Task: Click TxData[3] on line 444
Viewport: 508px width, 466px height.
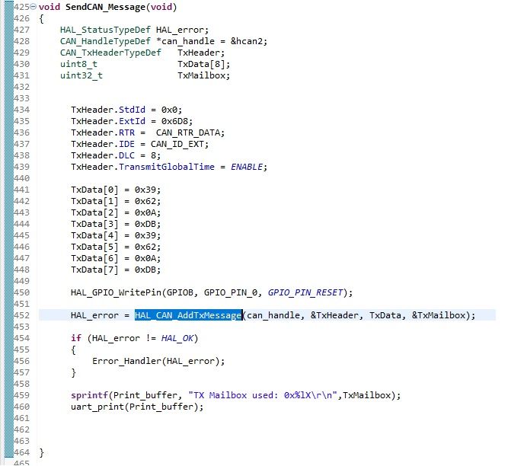Action: [x=94, y=224]
